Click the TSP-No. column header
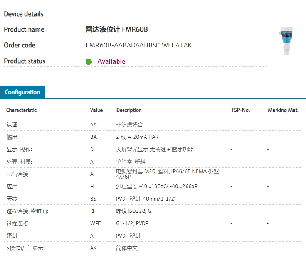The image size is (306, 258). coord(240,110)
